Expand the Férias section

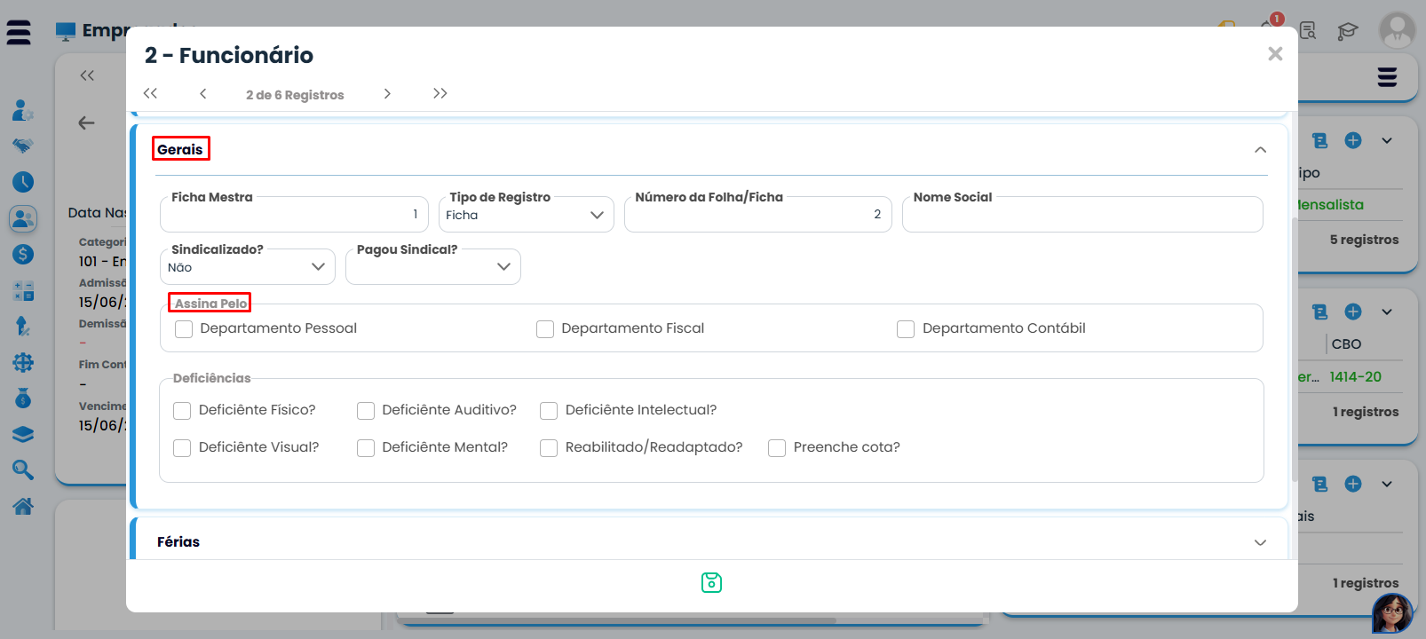1260,542
